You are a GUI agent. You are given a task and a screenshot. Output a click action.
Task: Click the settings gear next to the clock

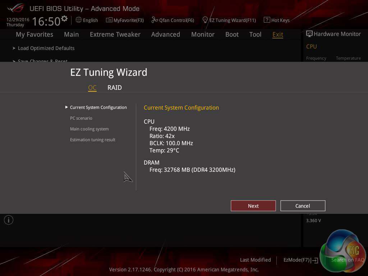64,19
